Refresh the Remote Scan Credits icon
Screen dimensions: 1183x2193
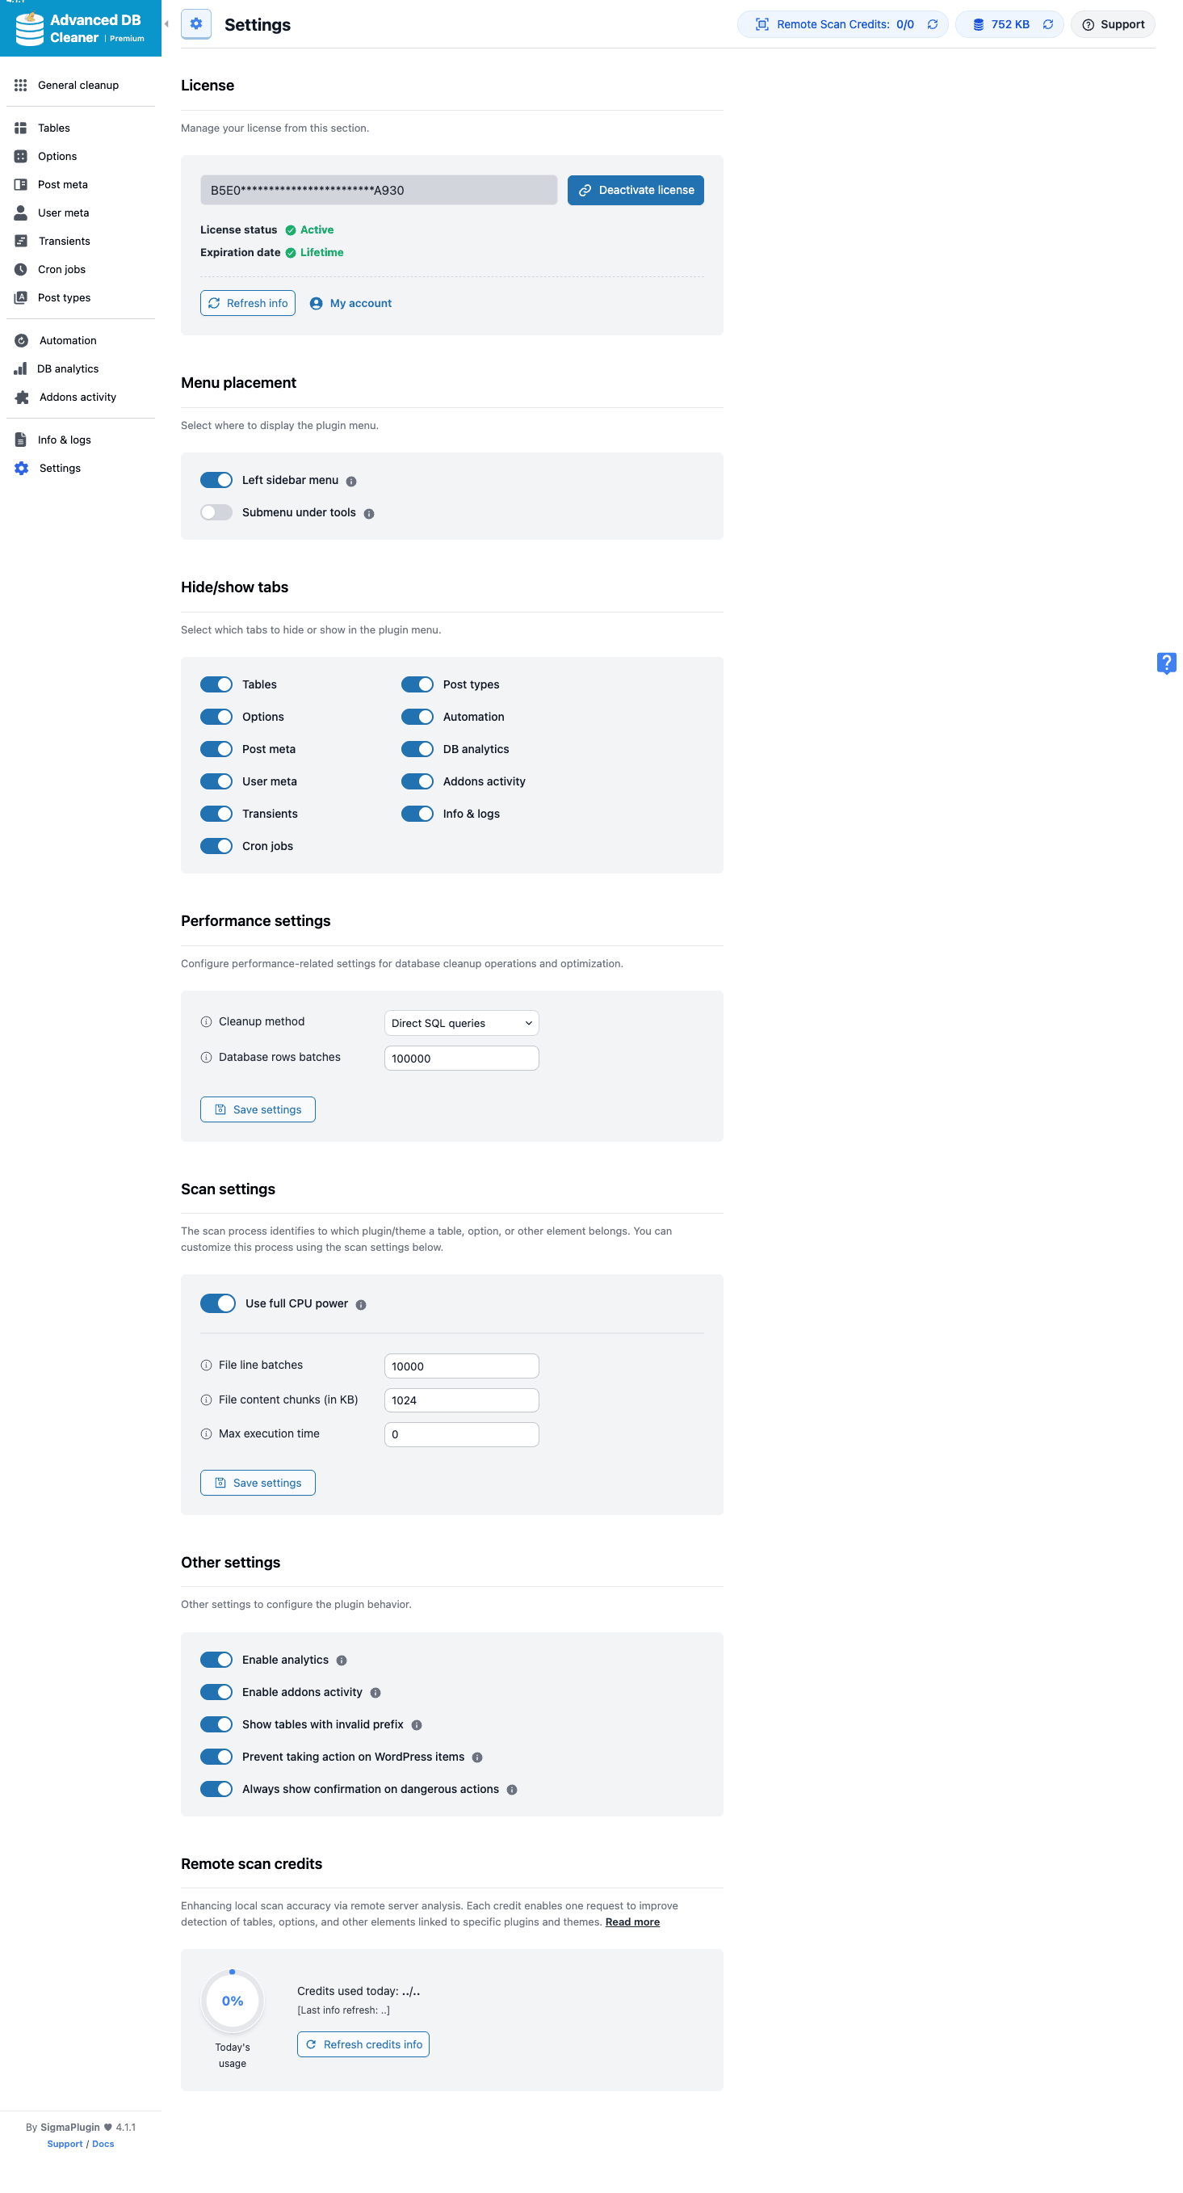pos(933,25)
